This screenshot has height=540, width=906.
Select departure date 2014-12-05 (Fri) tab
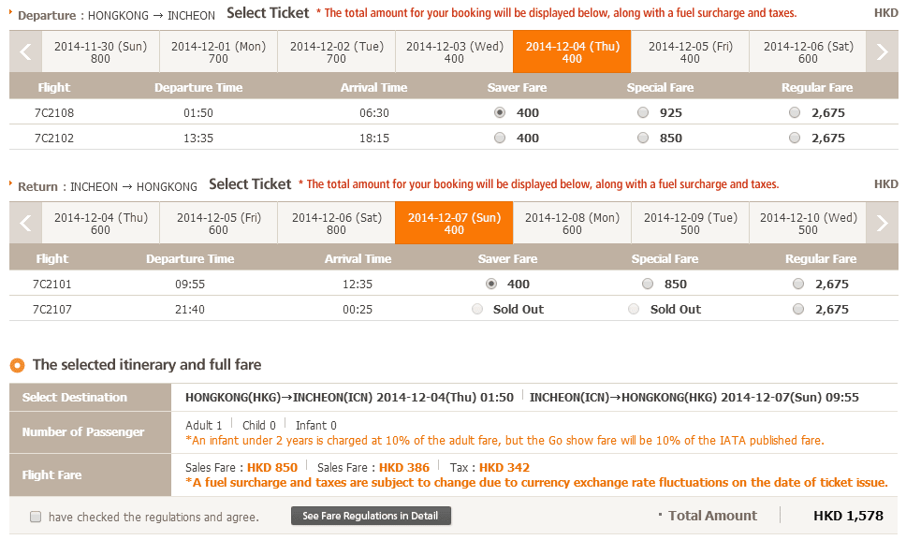tap(690, 52)
